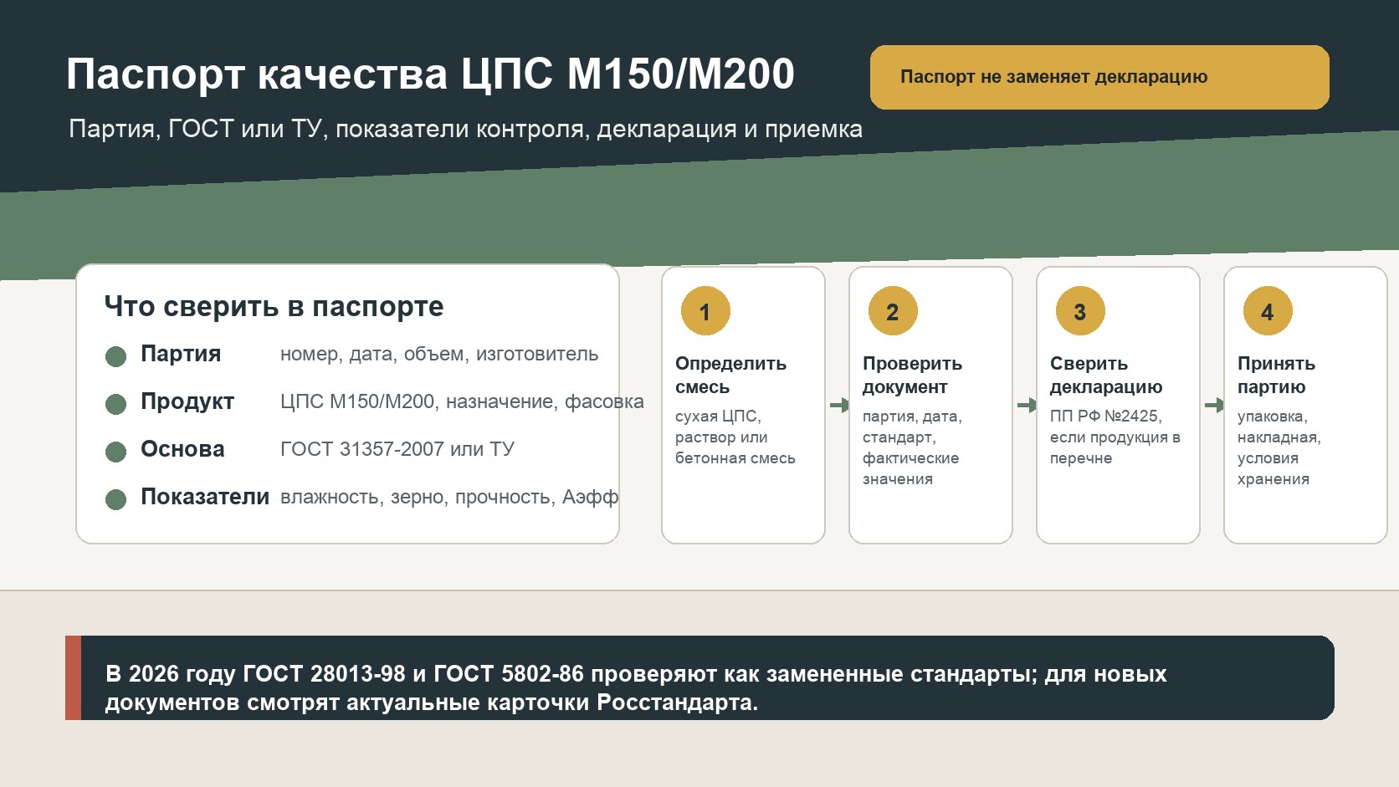Click the arrow between steps 3 and 4

pyautogui.click(x=1214, y=405)
